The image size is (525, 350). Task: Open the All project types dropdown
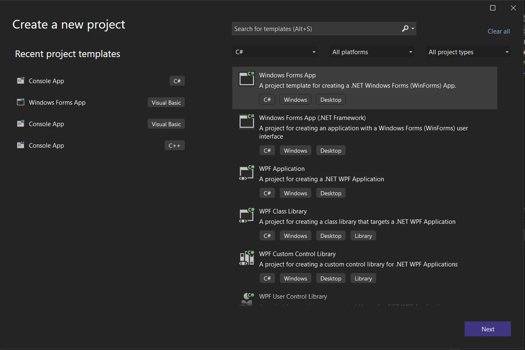(468, 52)
